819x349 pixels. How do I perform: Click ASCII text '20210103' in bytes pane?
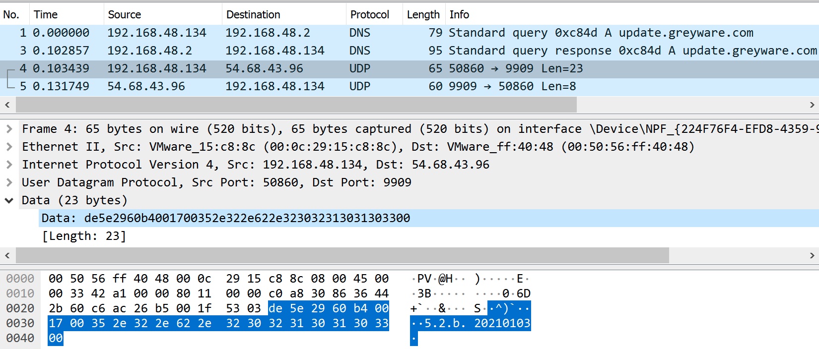tap(502, 323)
